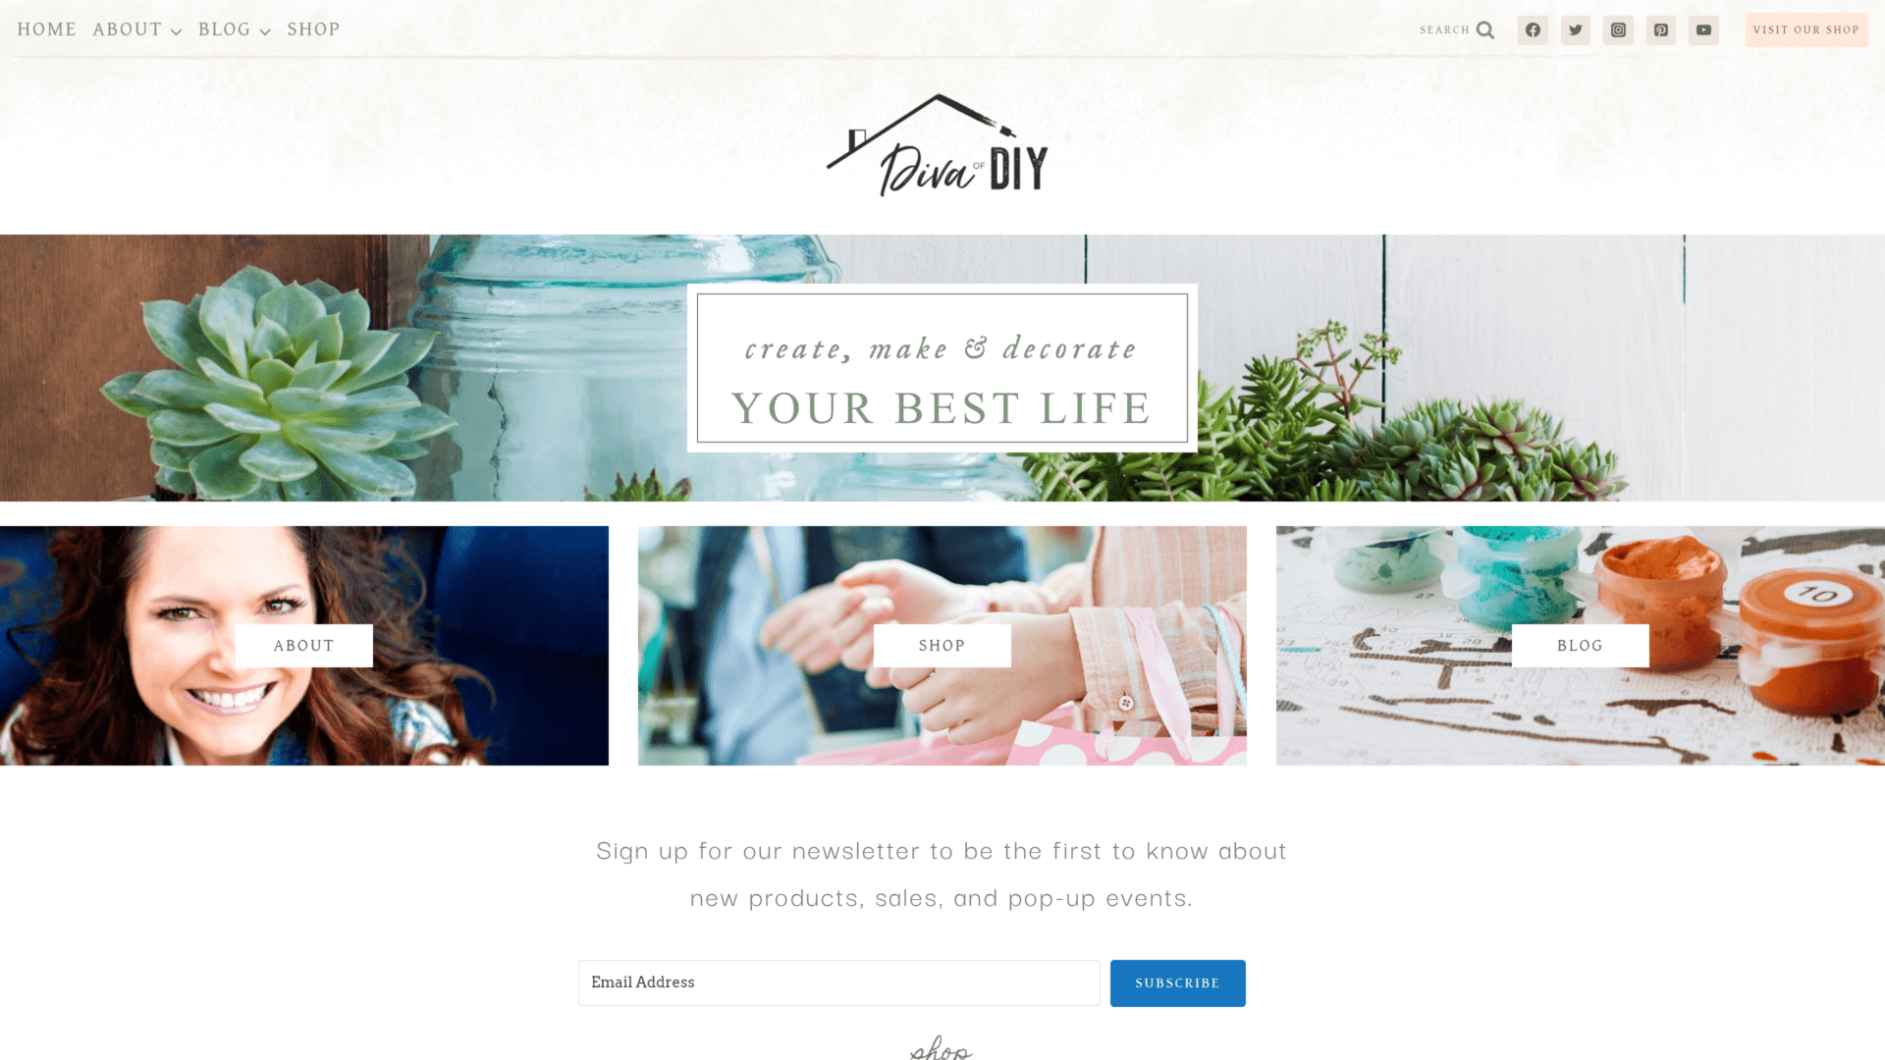Screen dimensions: 1885x1060
Task: Click the Twitter social media icon
Action: click(x=1576, y=29)
